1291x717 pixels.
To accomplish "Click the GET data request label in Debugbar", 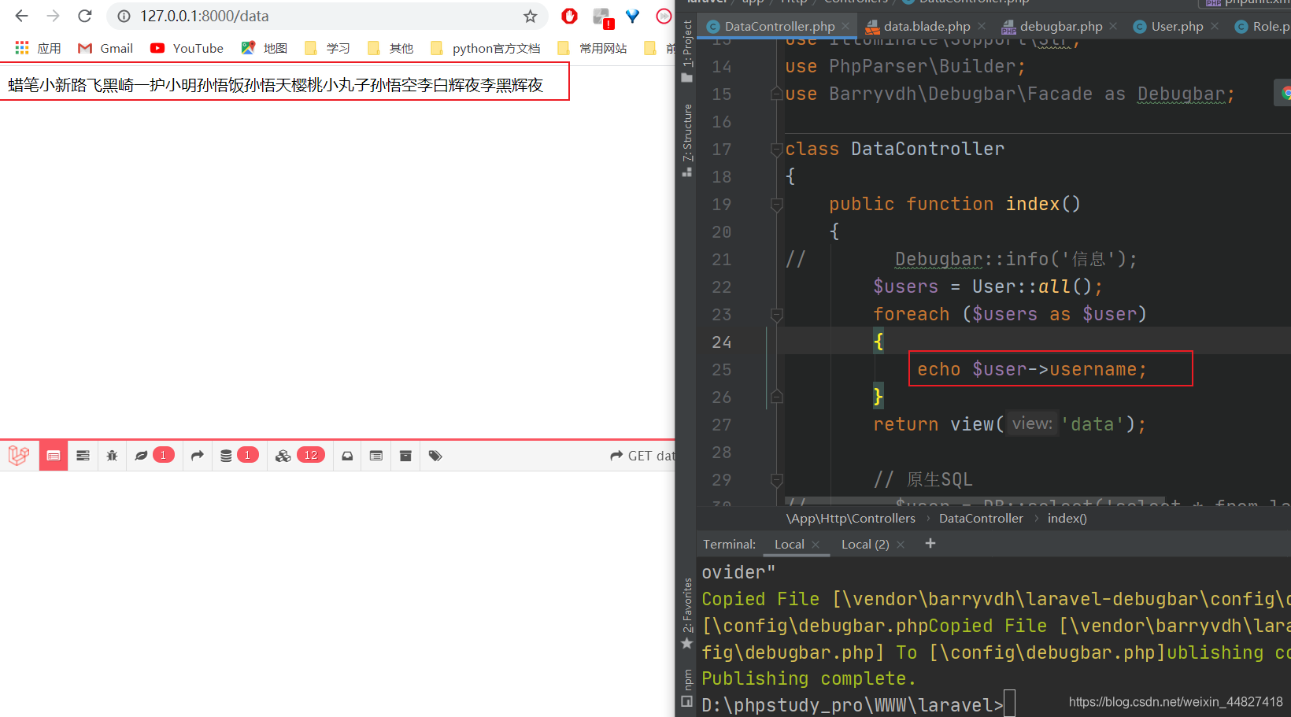I will pos(642,456).
